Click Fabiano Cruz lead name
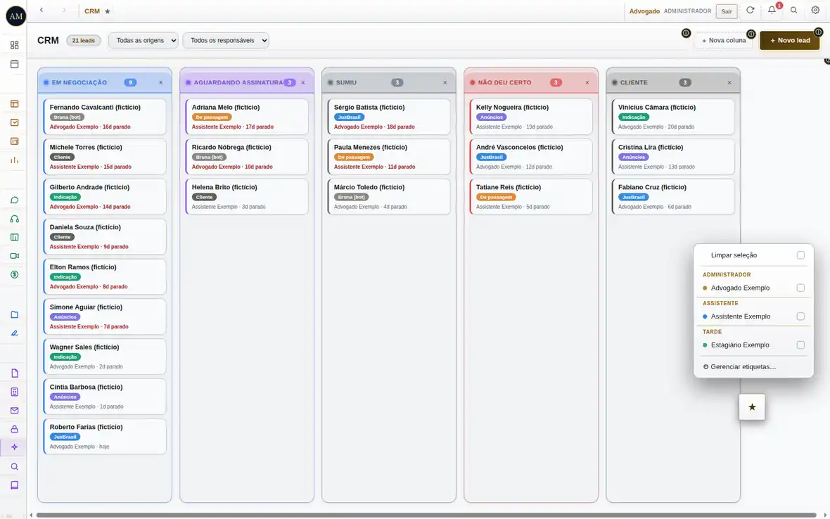 tap(652, 187)
